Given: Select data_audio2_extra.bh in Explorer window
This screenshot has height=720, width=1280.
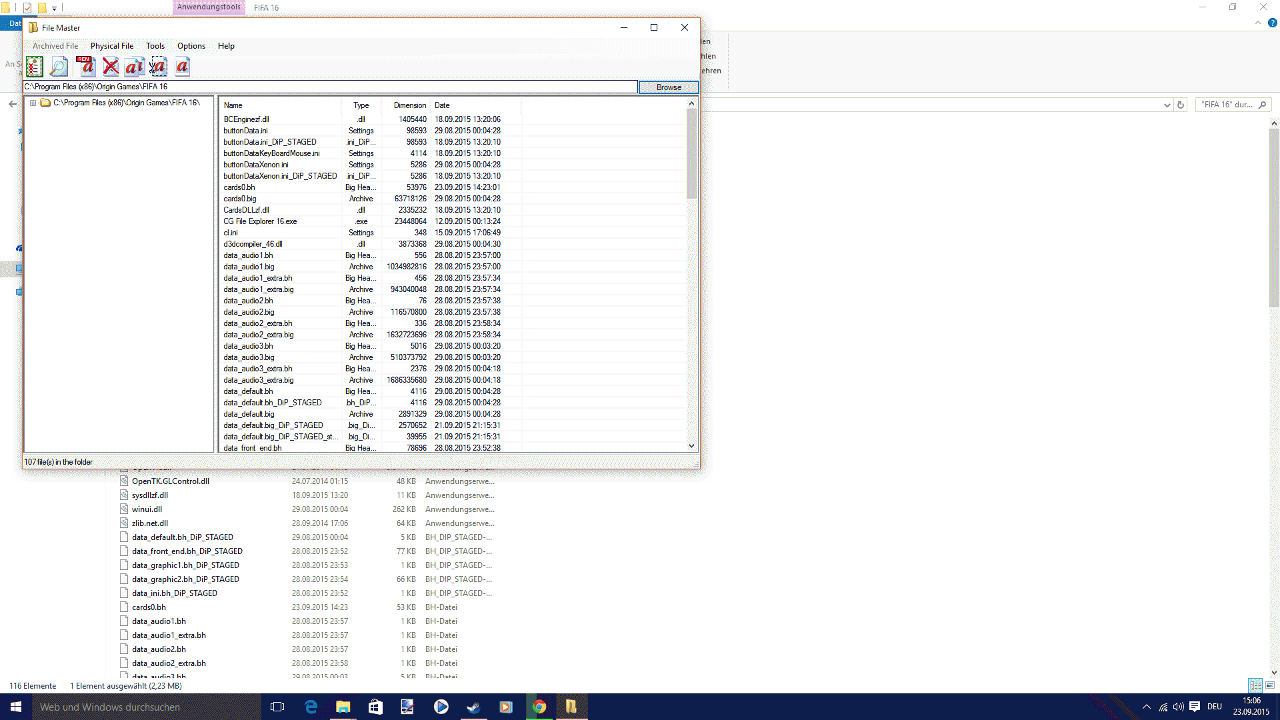Looking at the screenshot, I should pos(169,663).
